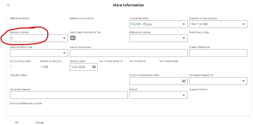Click the Creator Reference input field
The height and width of the screenshot is (125, 253).
[x=218, y=53]
